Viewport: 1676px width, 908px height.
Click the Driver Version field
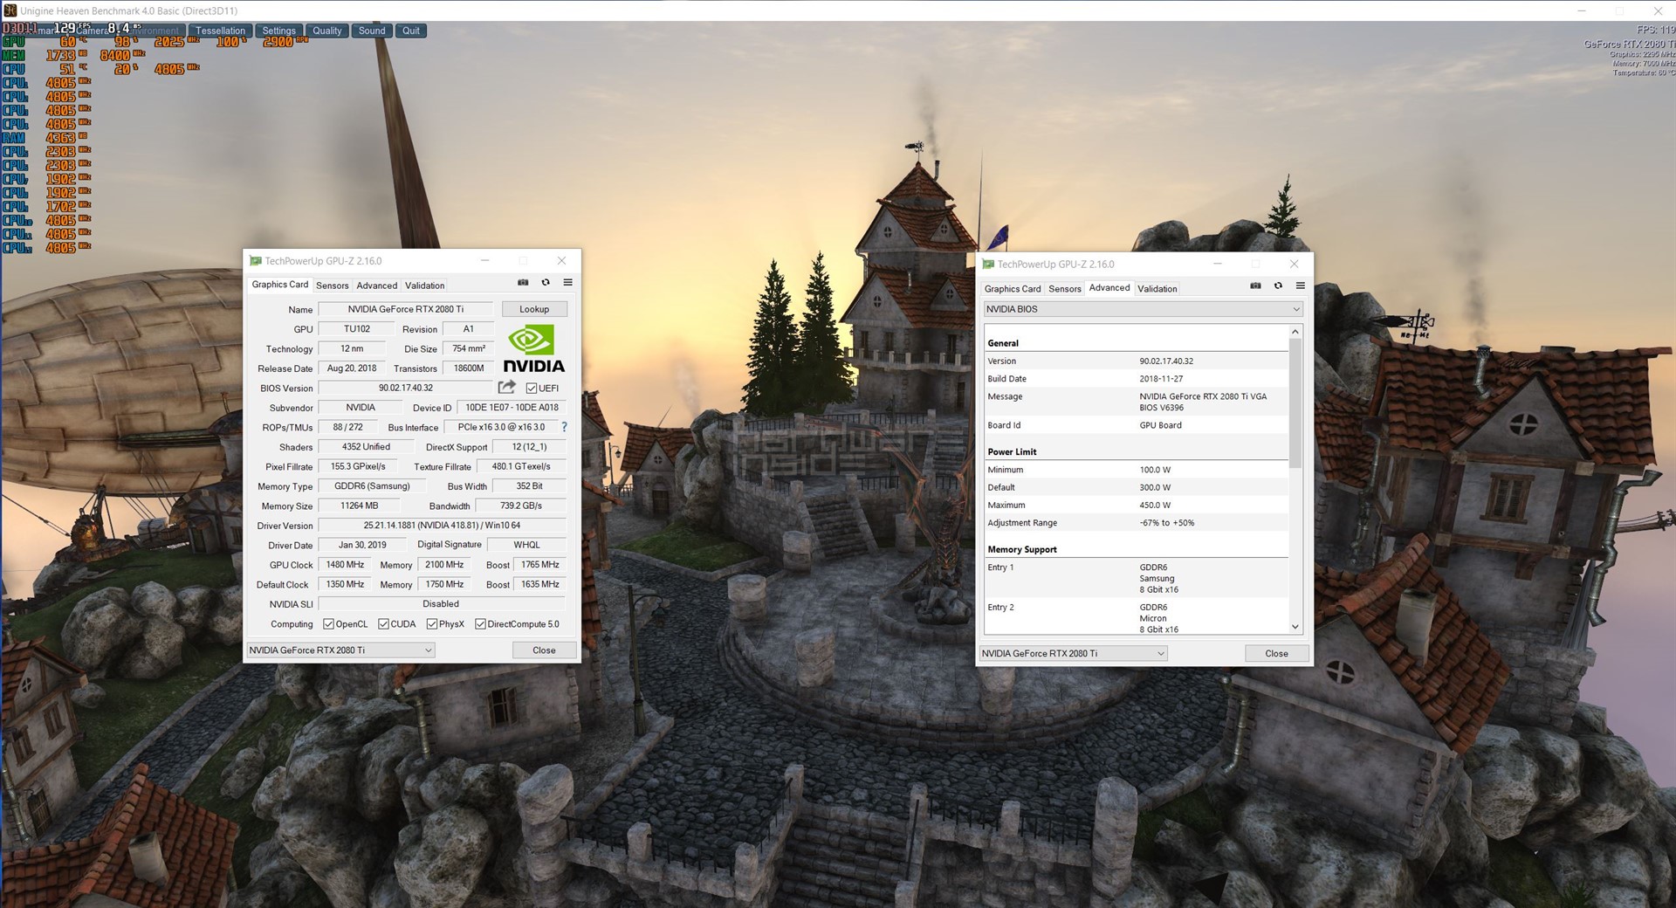[x=442, y=526]
